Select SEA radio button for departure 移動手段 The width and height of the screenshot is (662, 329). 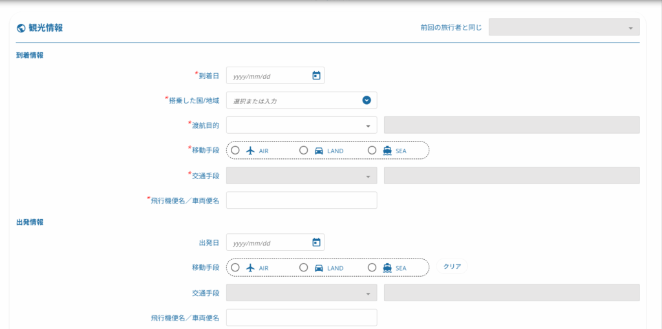pyautogui.click(x=372, y=268)
